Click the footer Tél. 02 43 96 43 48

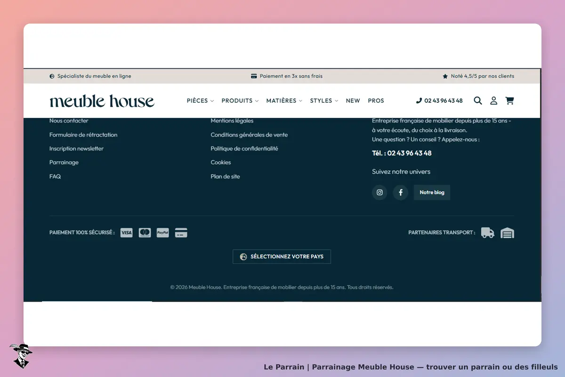[402, 153]
